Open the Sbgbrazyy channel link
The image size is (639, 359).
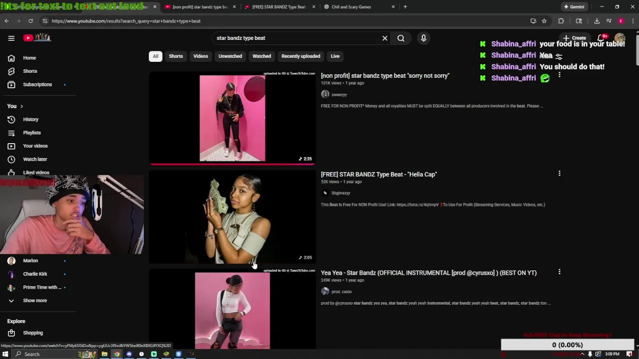click(x=340, y=193)
